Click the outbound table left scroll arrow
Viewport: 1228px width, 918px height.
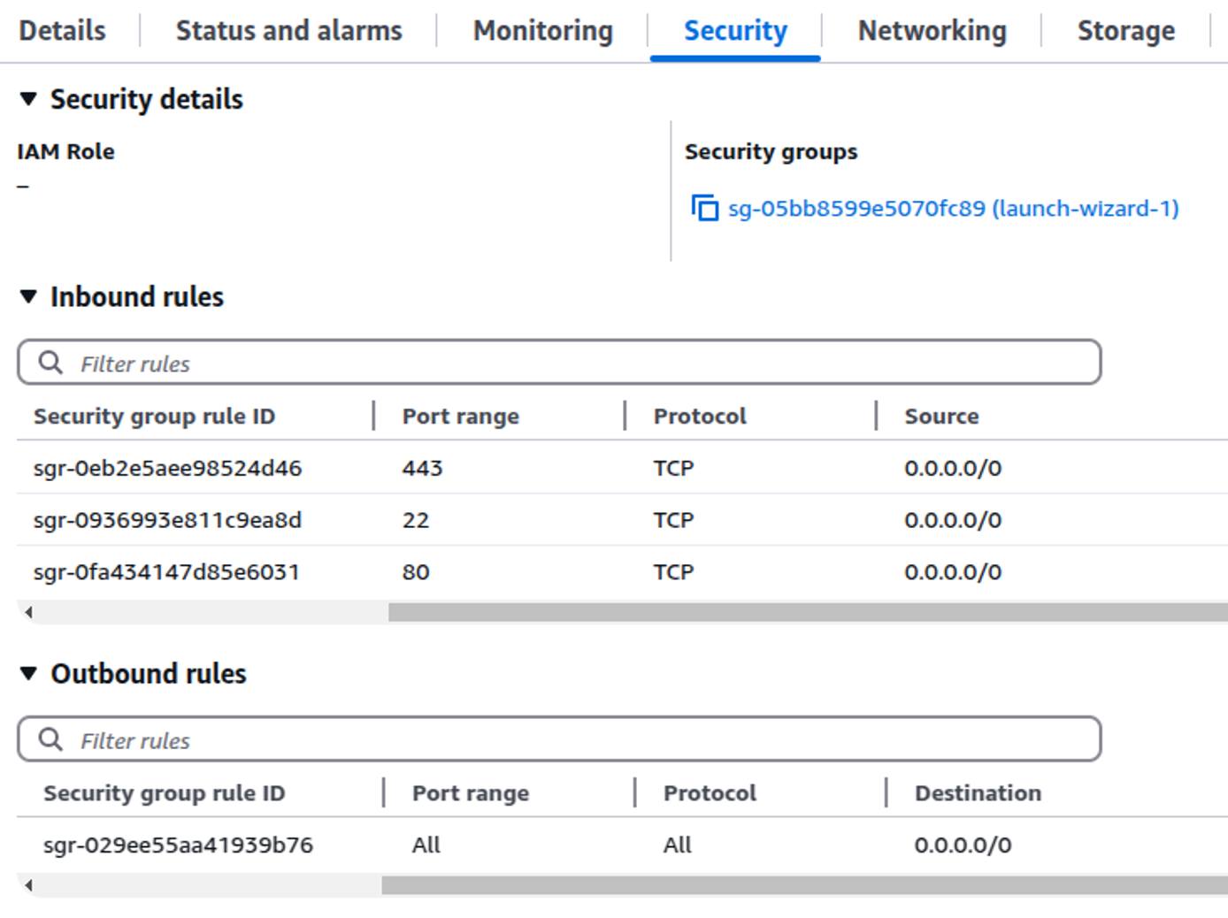click(28, 885)
